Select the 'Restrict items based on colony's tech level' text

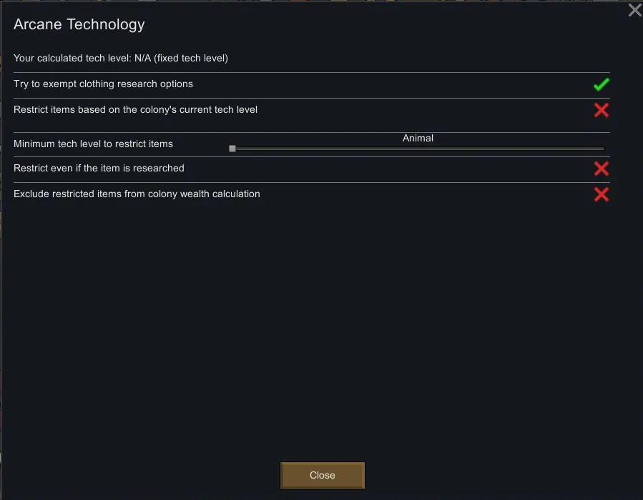click(135, 109)
